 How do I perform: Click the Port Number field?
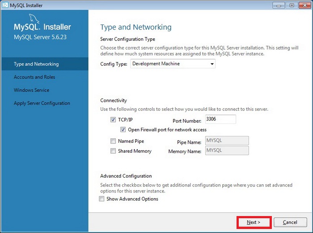(x=220, y=119)
